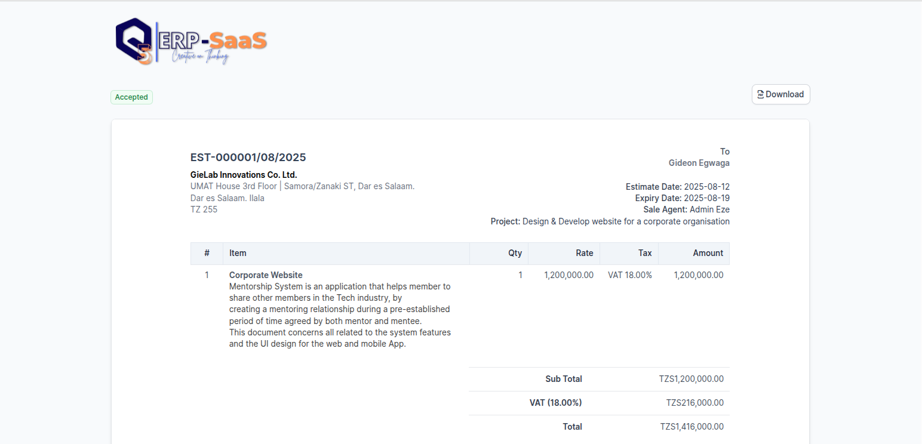Click the Qty column header

click(515, 253)
